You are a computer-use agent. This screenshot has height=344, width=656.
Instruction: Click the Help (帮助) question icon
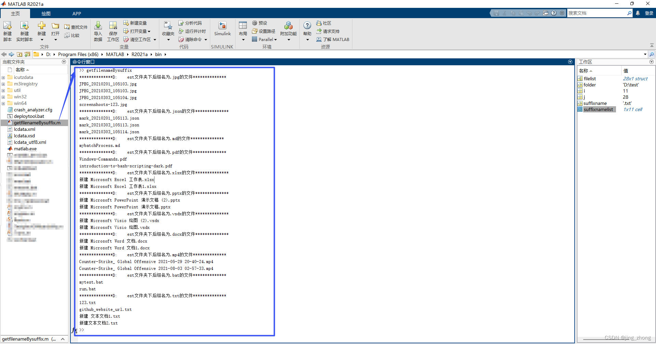point(307,26)
